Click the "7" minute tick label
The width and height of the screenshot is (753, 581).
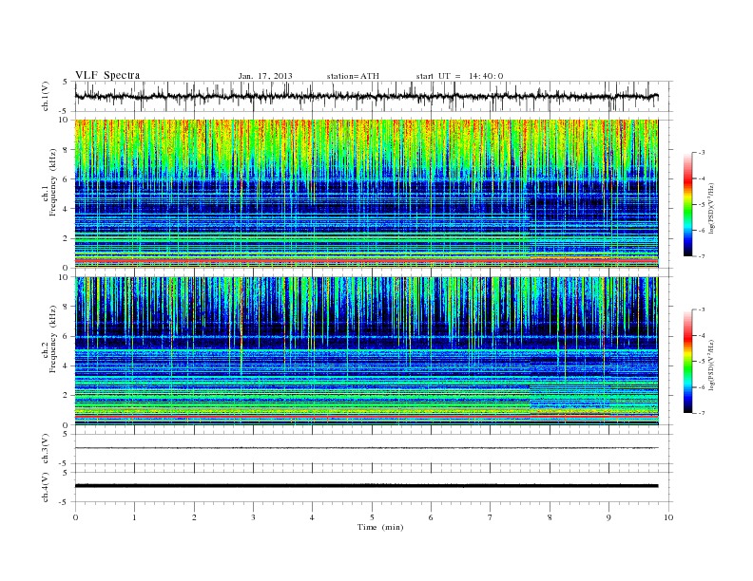491,517
